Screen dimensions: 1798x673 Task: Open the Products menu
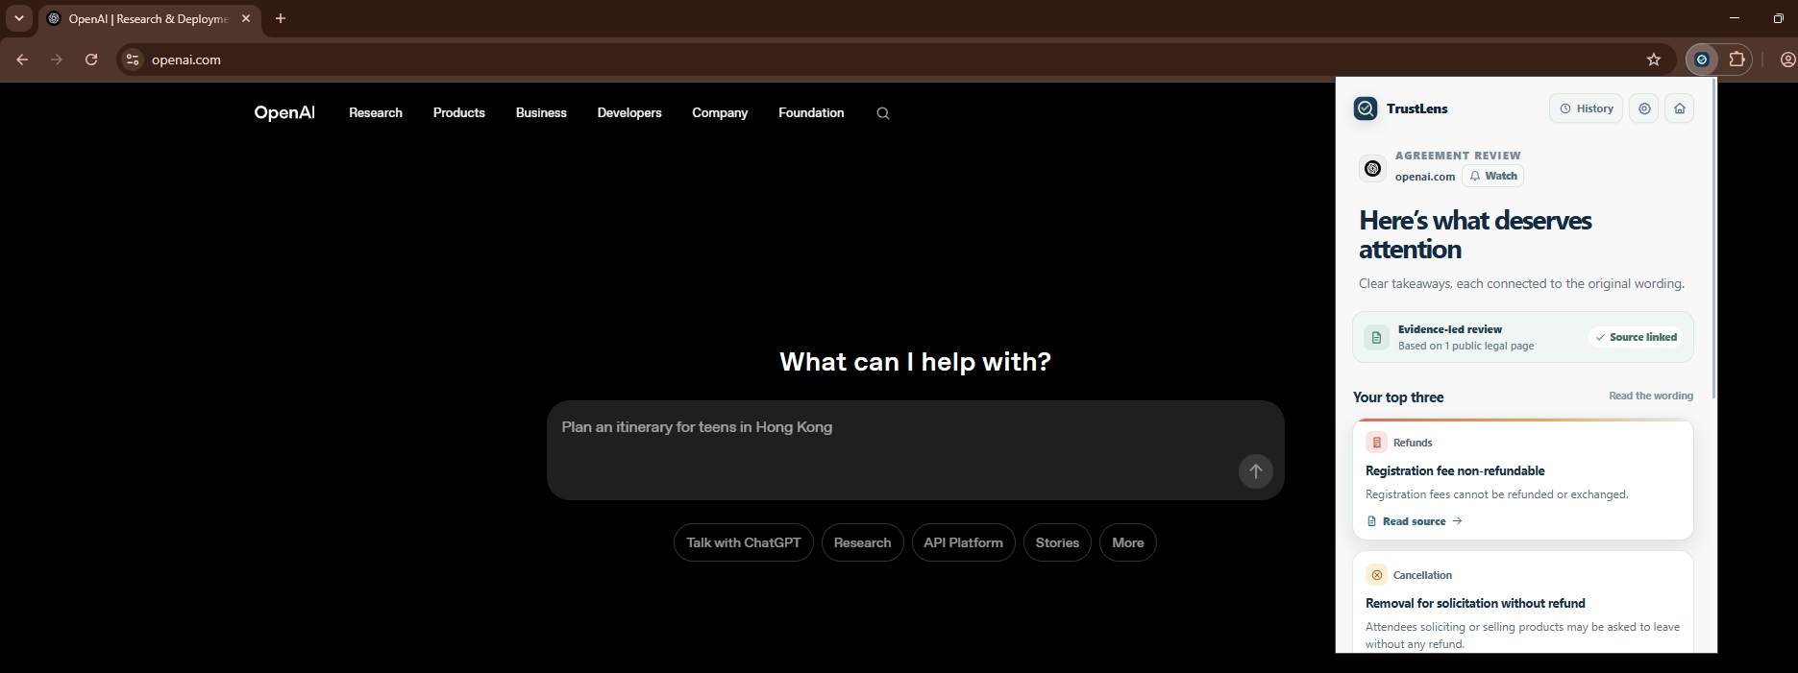459,112
